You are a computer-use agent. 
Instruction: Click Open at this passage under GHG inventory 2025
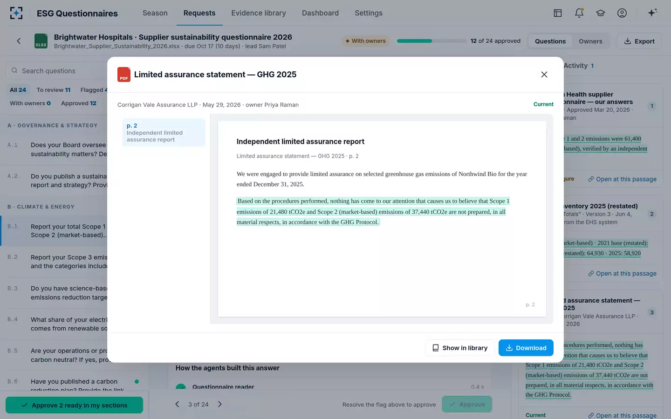tap(622, 273)
